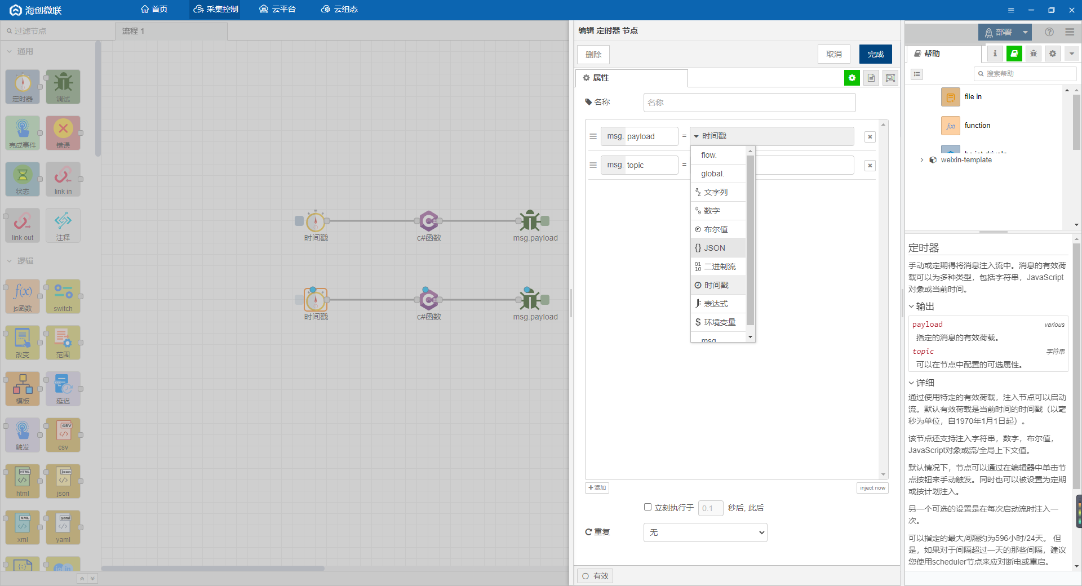This screenshot has width=1082, height=586.
Task: Toggle the help tree list view button
Action: pyautogui.click(x=917, y=74)
